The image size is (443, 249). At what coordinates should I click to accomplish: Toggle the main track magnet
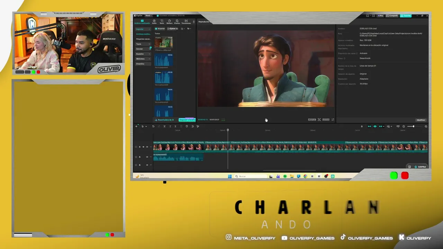369,126
